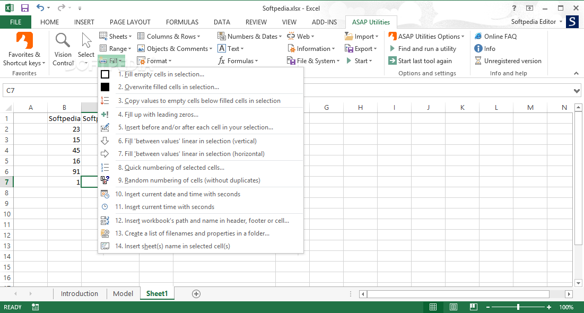Choose Fill empty cells in selection
The image size is (584, 313).
pyautogui.click(x=201, y=74)
